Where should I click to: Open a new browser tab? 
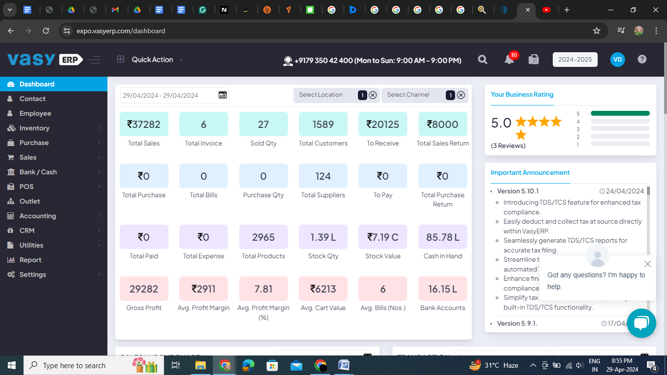566,10
